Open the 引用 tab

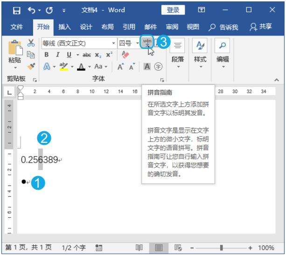(129, 27)
